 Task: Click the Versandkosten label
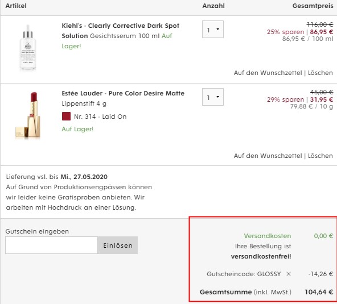point(268,236)
